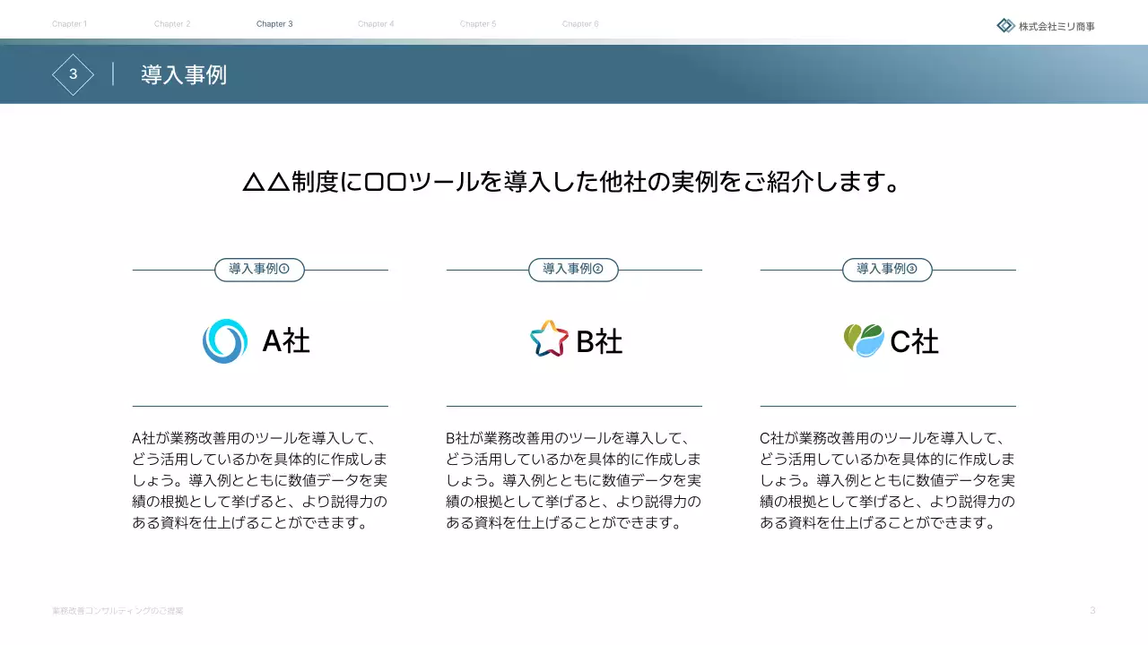The image size is (1148, 645).
Task: Go to Chapter 2 tab
Action: click(x=172, y=24)
